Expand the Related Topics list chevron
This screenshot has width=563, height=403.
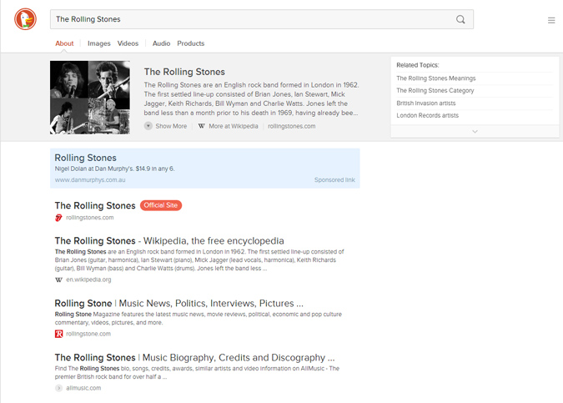[x=475, y=131]
